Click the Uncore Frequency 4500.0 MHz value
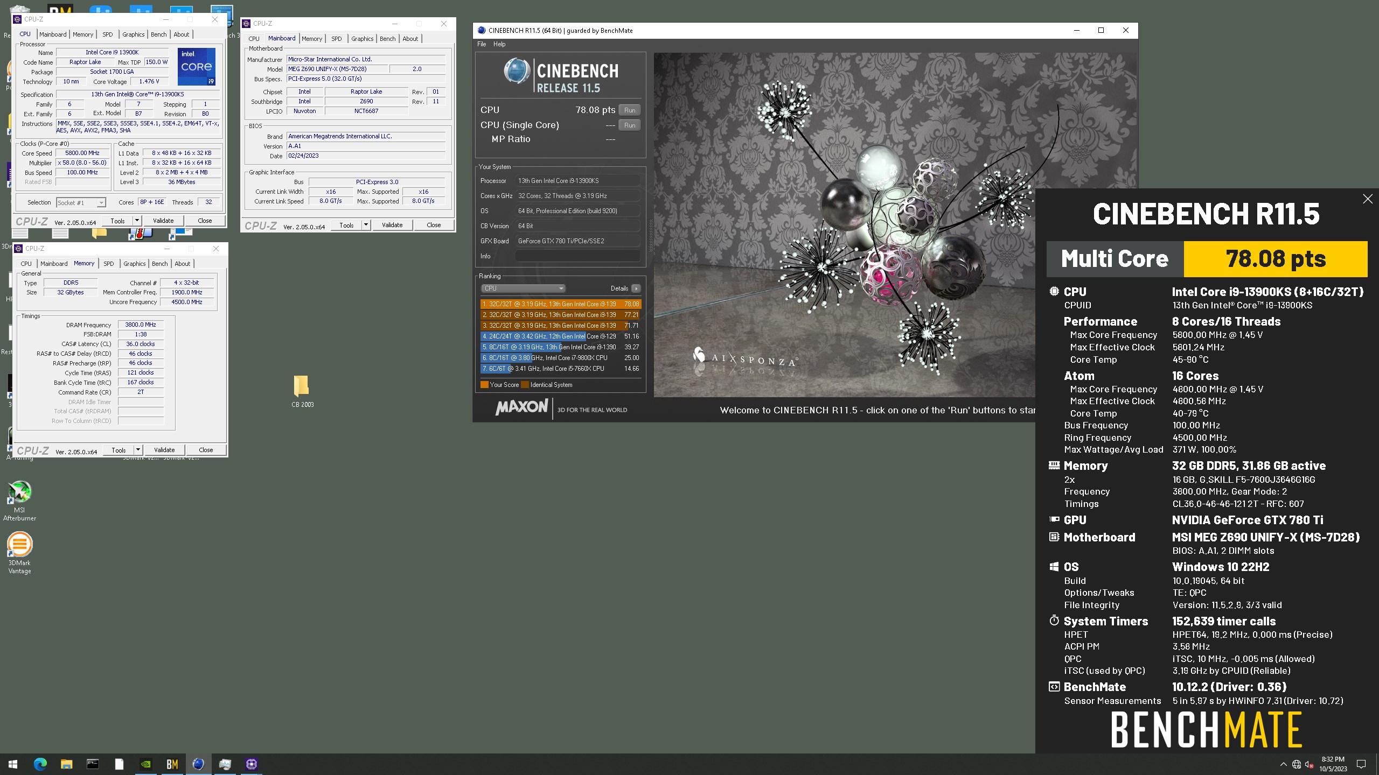This screenshot has width=1379, height=775. tap(187, 302)
